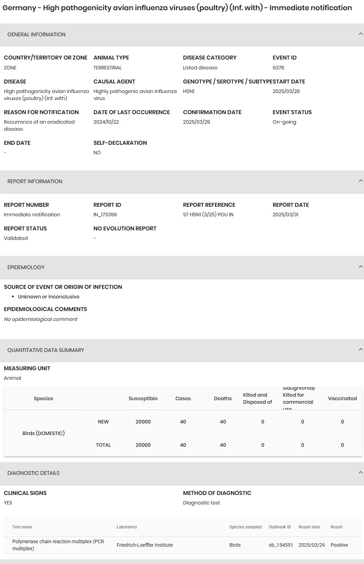
Task: Click the Deaths column header
Action: point(223,398)
